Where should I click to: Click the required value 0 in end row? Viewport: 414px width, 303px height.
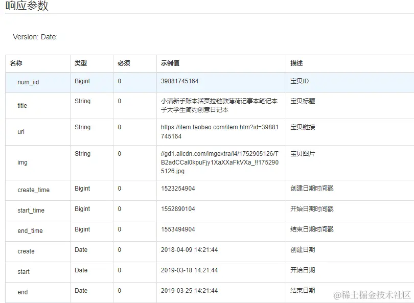(119, 291)
